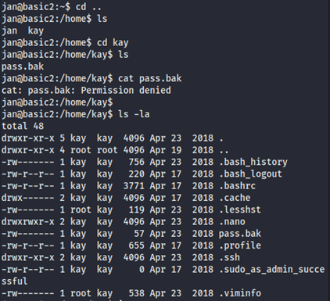Image resolution: width=330 pixels, height=301 pixels.
Task: Select the .lesshst filename
Action: (x=240, y=210)
